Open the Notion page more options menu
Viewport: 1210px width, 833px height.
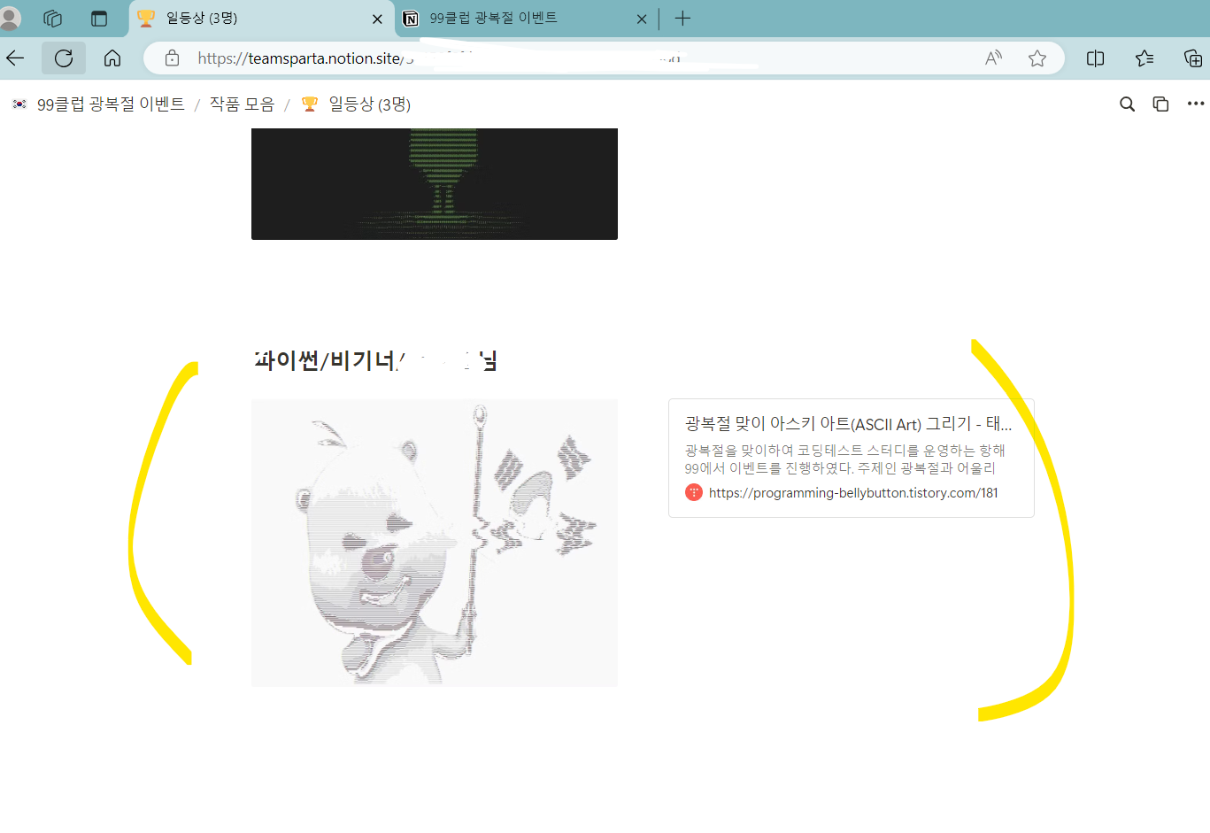(x=1196, y=104)
